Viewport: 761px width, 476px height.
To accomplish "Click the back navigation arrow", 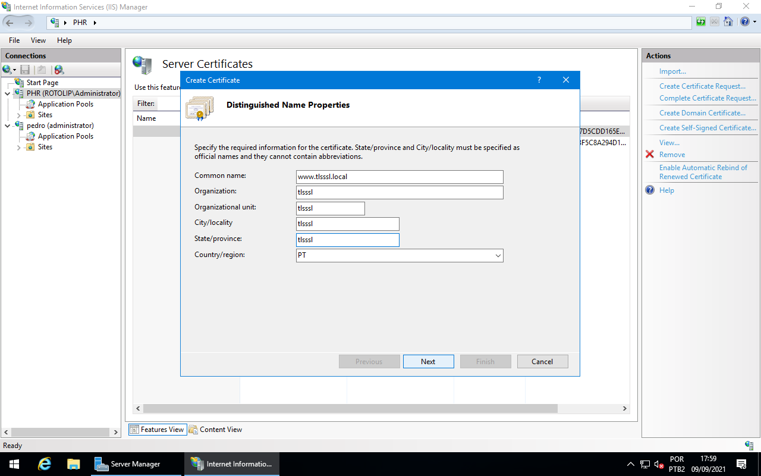I will point(10,22).
